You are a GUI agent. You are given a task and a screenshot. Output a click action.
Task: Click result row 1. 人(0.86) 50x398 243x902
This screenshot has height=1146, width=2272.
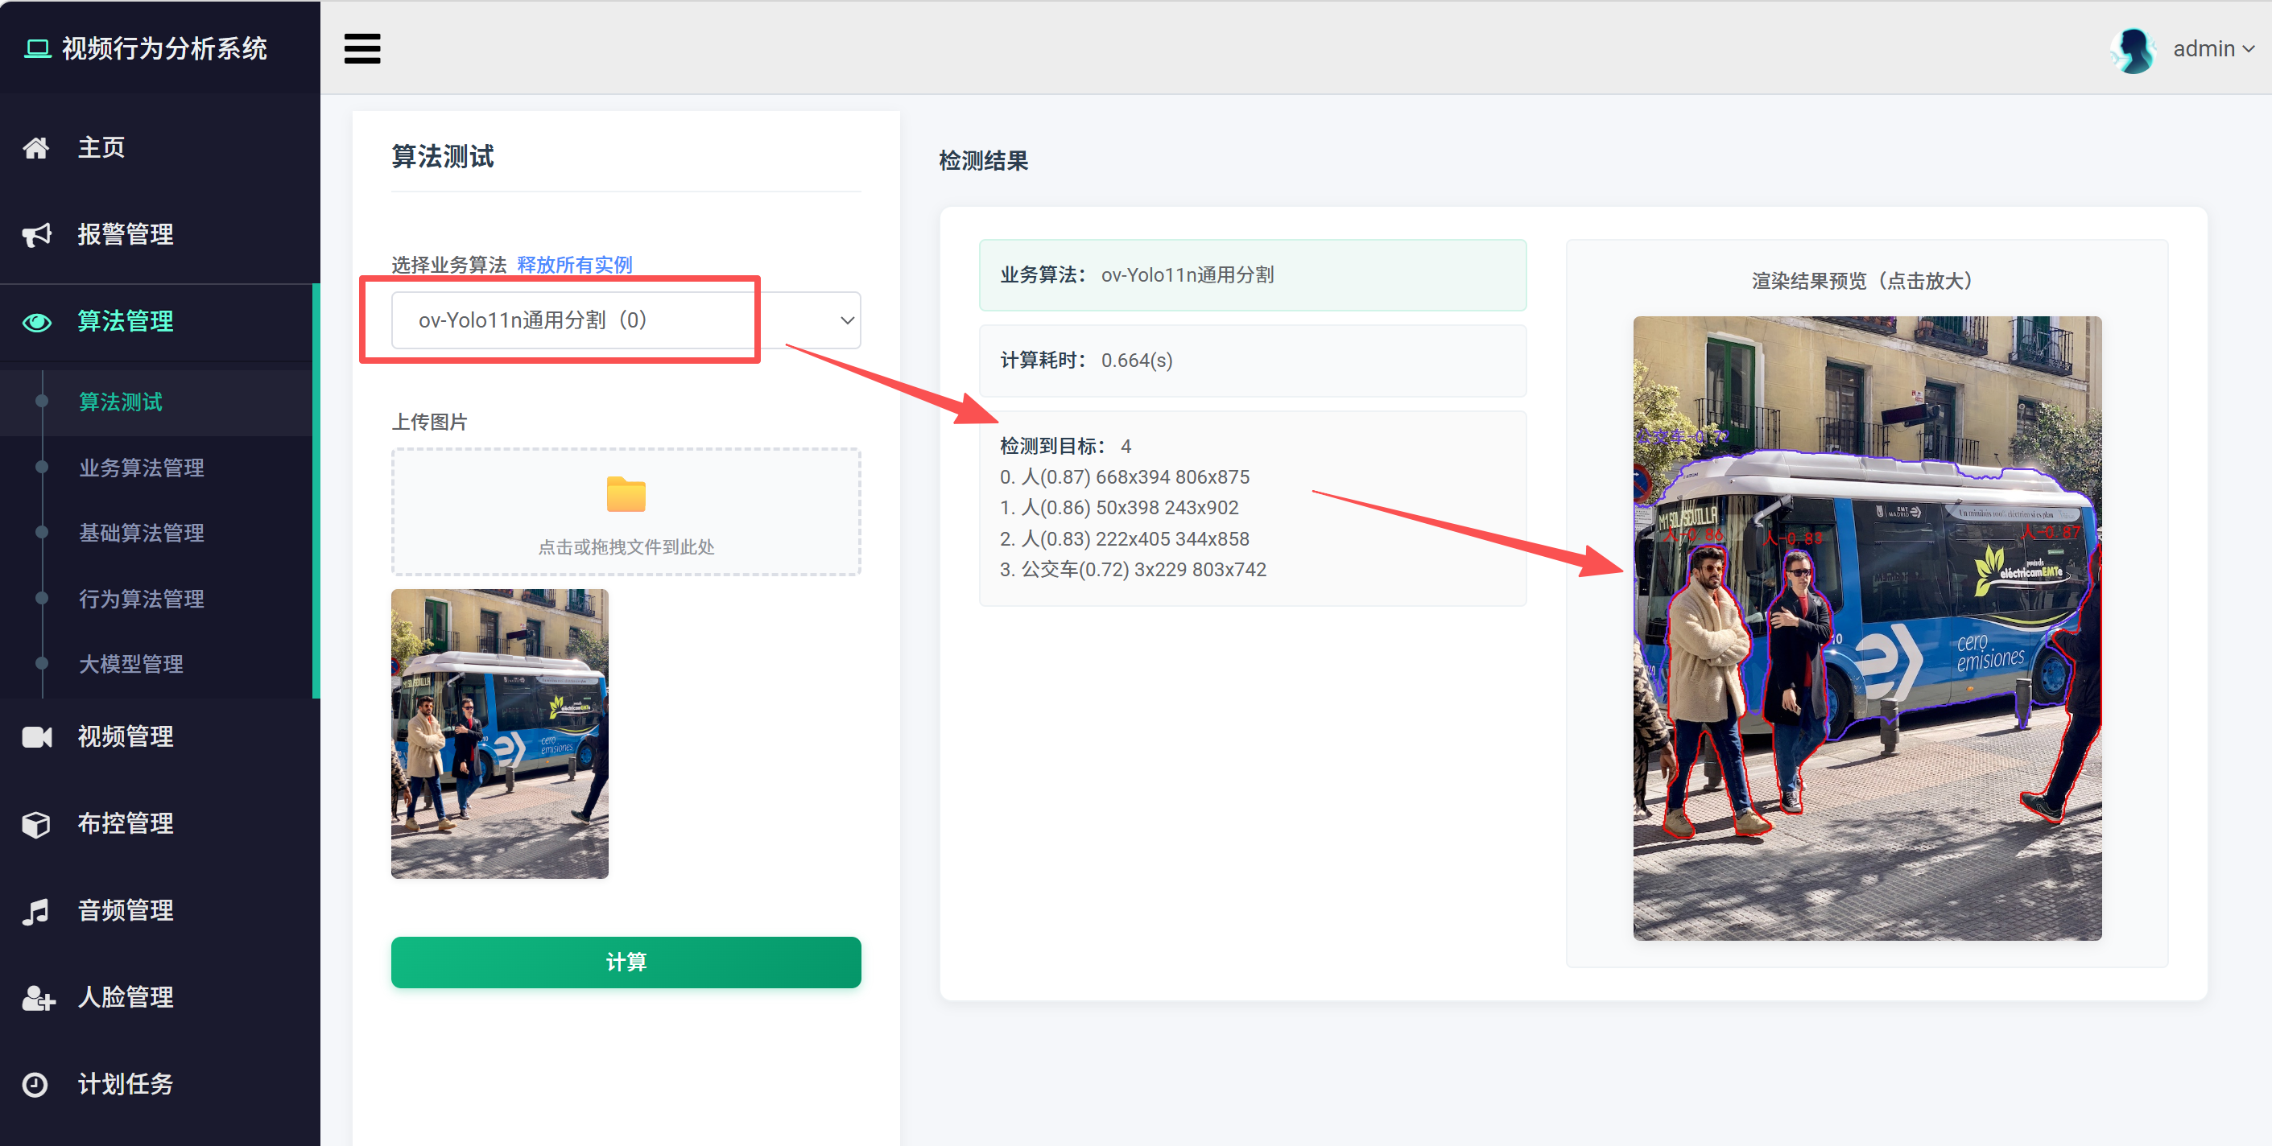click(1118, 508)
